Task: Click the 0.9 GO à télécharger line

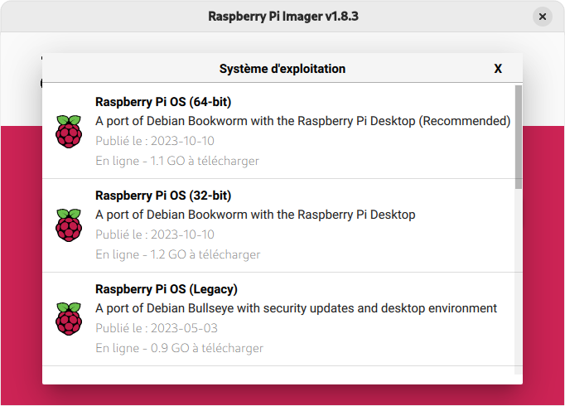Action: point(179,348)
